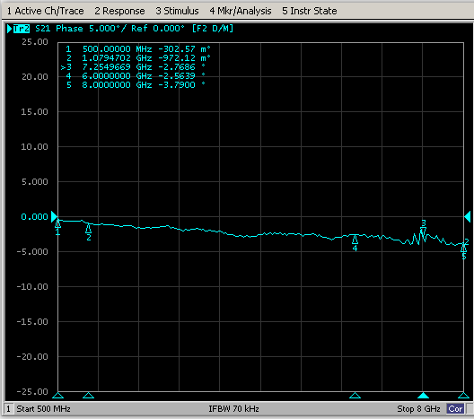Click the Start 500 MHz field
474x419 pixels.
[x=43, y=409]
